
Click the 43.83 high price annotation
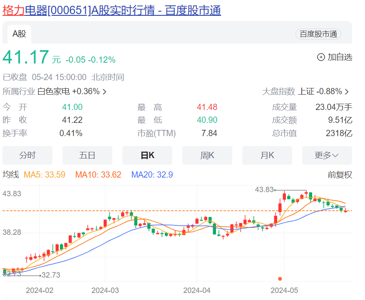point(264,190)
